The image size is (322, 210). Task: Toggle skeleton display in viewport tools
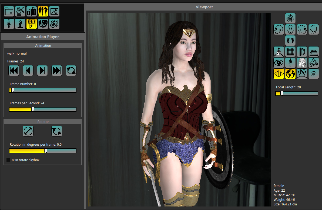click(x=290, y=62)
